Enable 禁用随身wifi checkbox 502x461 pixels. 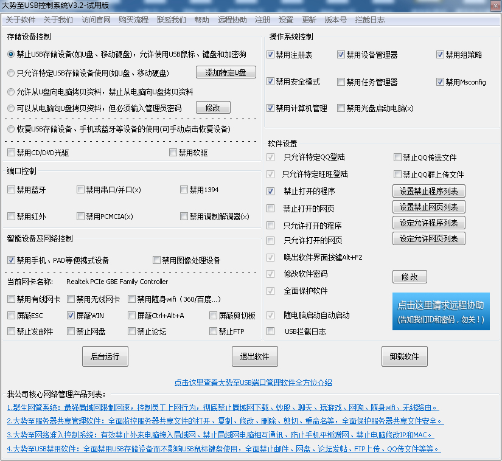tap(131, 299)
